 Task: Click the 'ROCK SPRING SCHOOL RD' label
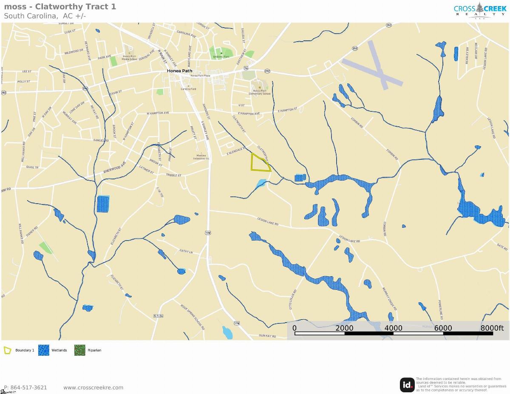point(193,317)
